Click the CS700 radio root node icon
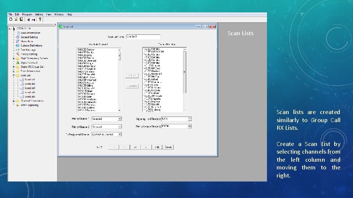 pos(14,29)
